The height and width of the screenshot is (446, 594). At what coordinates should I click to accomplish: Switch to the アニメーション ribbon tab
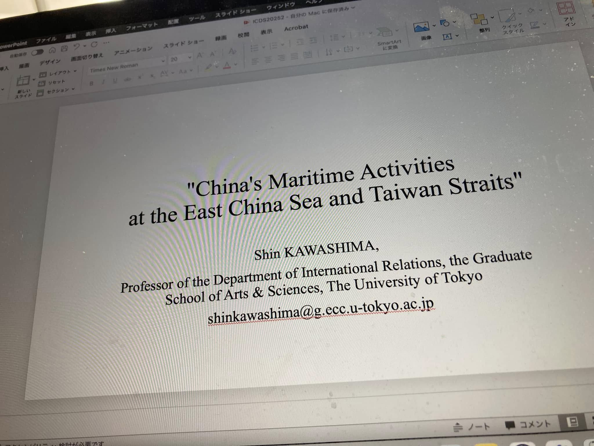133,50
